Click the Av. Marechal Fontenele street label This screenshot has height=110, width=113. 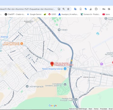(x=34, y=53)
